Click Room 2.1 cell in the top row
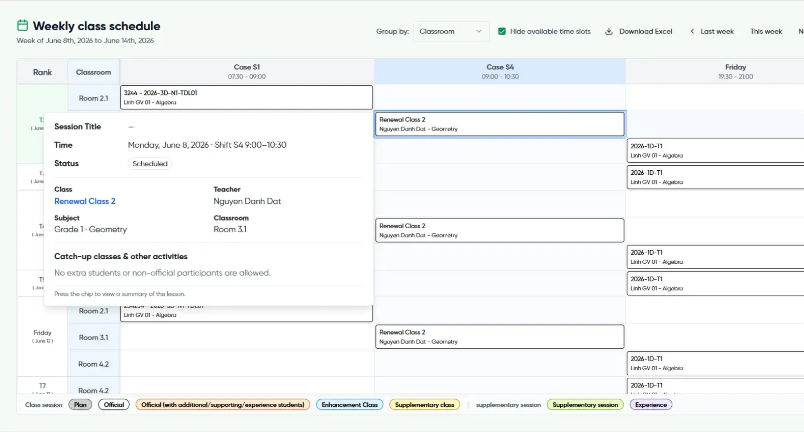Viewport: 804px width, 432px height. (93, 98)
